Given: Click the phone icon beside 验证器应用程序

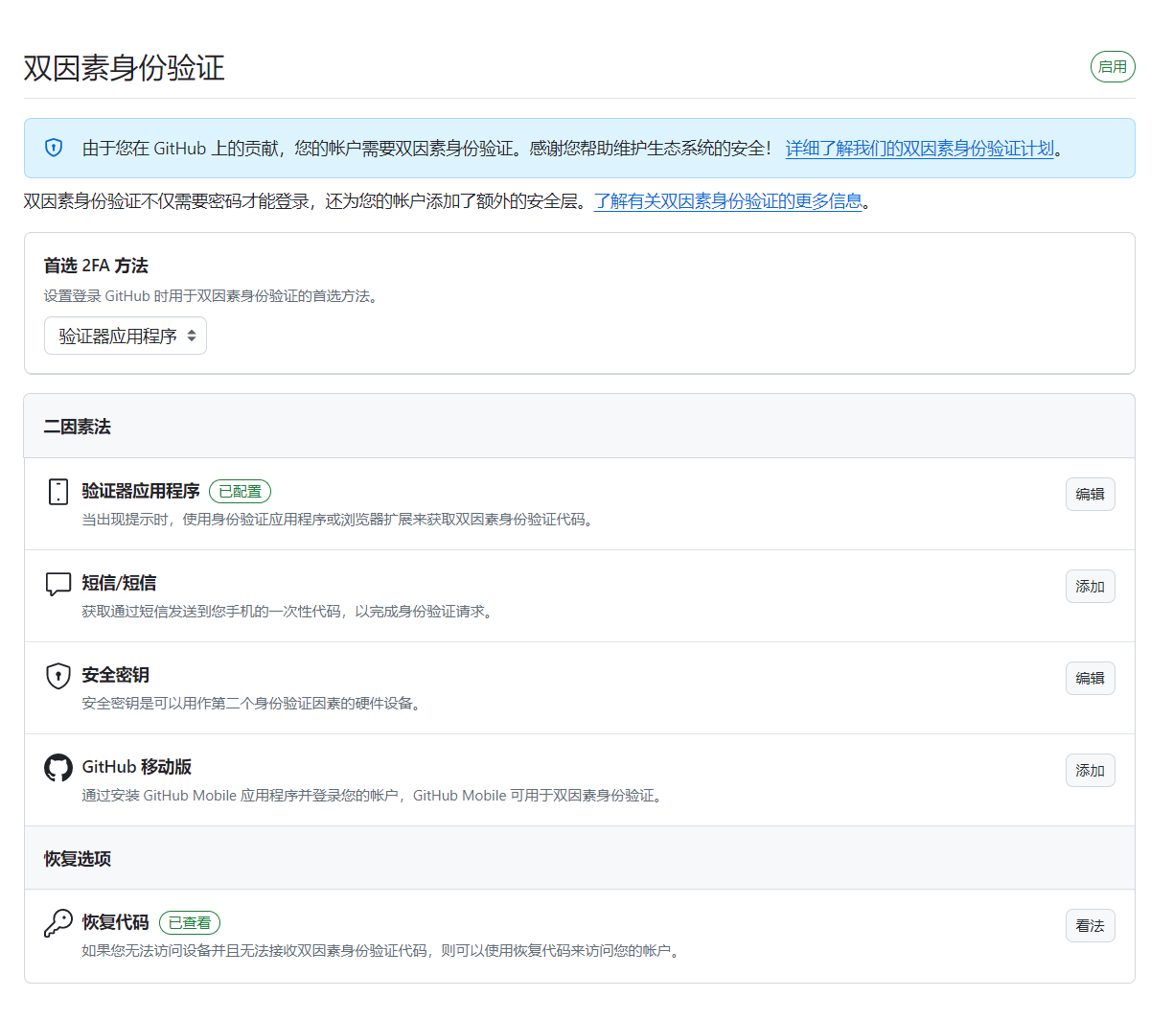Looking at the screenshot, I should click(x=58, y=492).
